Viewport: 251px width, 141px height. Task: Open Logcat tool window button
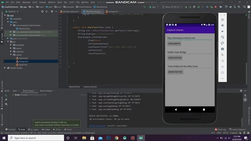click(33, 130)
